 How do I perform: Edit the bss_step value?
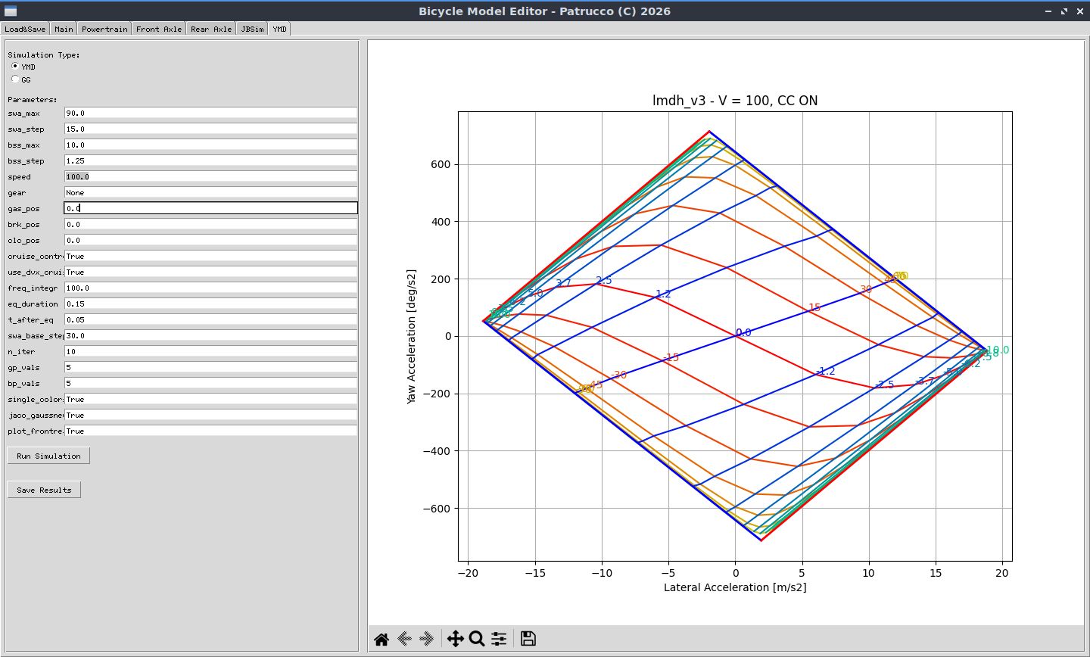[x=210, y=160]
